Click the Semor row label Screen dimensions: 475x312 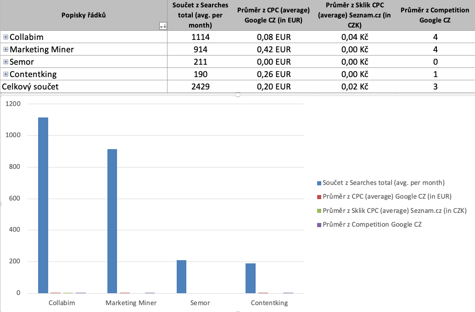(22, 62)
